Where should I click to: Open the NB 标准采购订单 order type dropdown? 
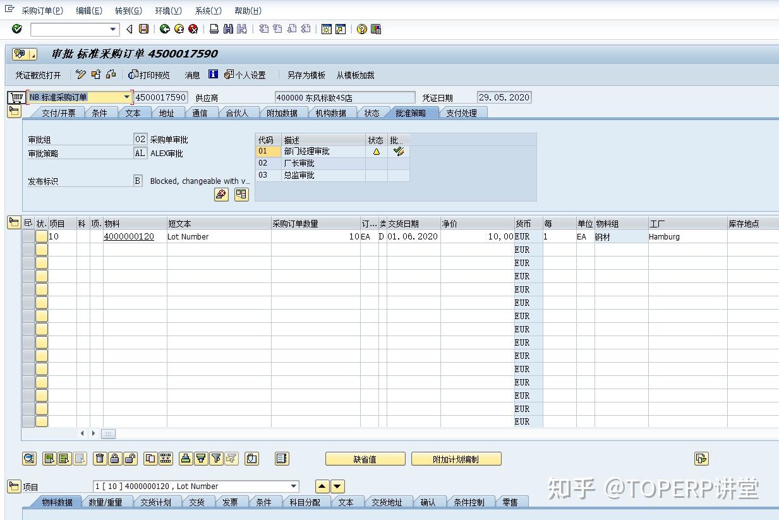(x=126, y=97)
